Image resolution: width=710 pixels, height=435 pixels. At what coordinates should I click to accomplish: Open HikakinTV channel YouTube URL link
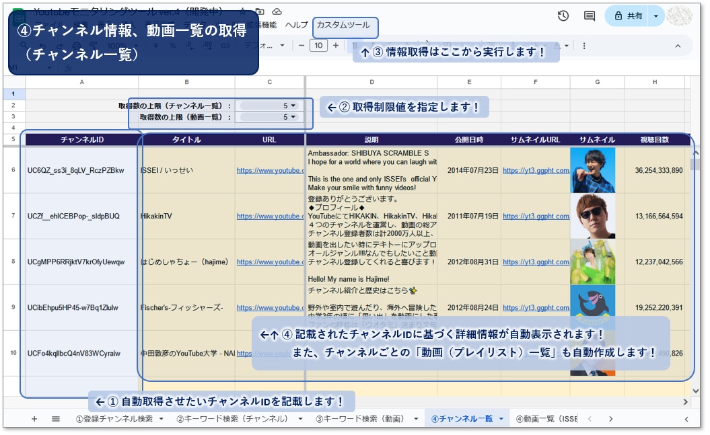(x=270, y=216)
